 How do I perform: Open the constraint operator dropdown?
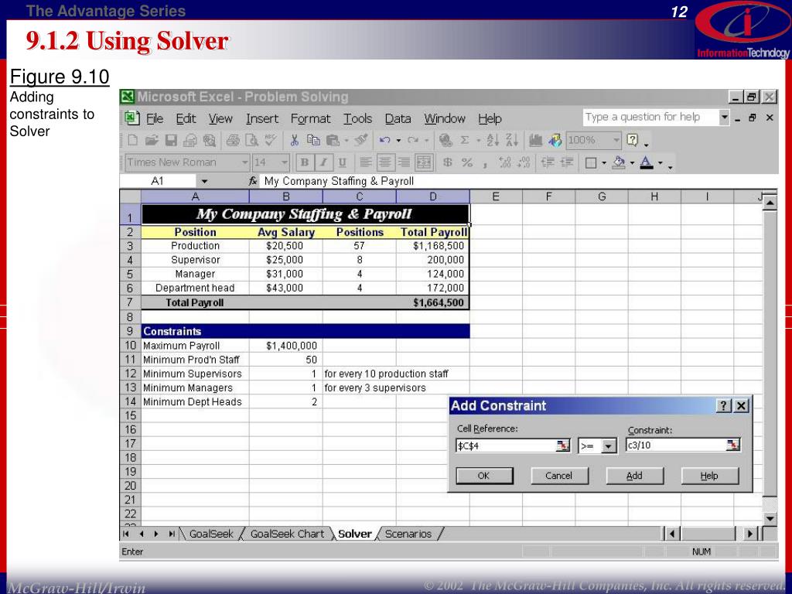click(609, 446)
